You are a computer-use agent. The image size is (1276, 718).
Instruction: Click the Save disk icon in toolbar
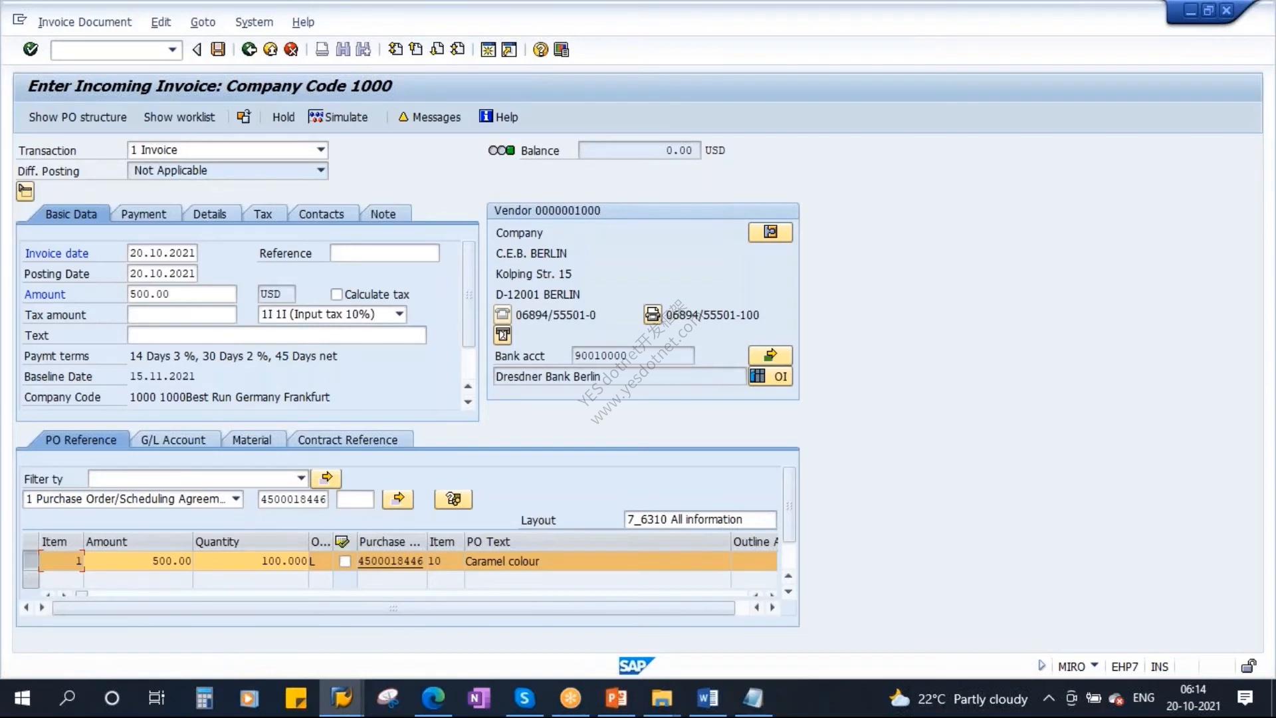[218, 49]
